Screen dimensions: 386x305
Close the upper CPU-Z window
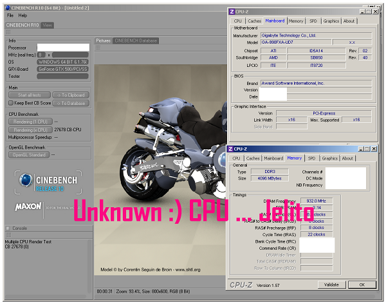tap(375, 12)
